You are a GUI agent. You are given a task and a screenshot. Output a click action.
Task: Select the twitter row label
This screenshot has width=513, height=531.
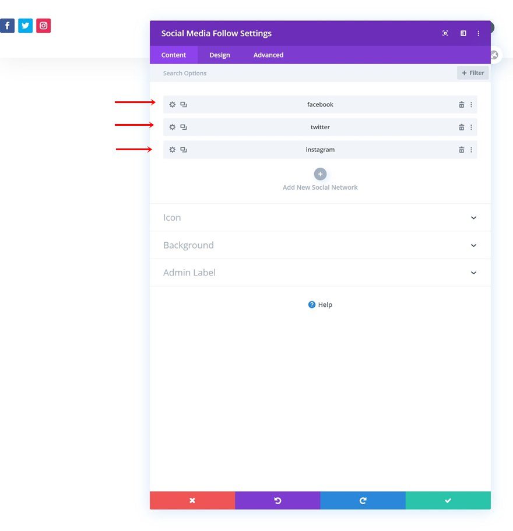click(320, 127)
